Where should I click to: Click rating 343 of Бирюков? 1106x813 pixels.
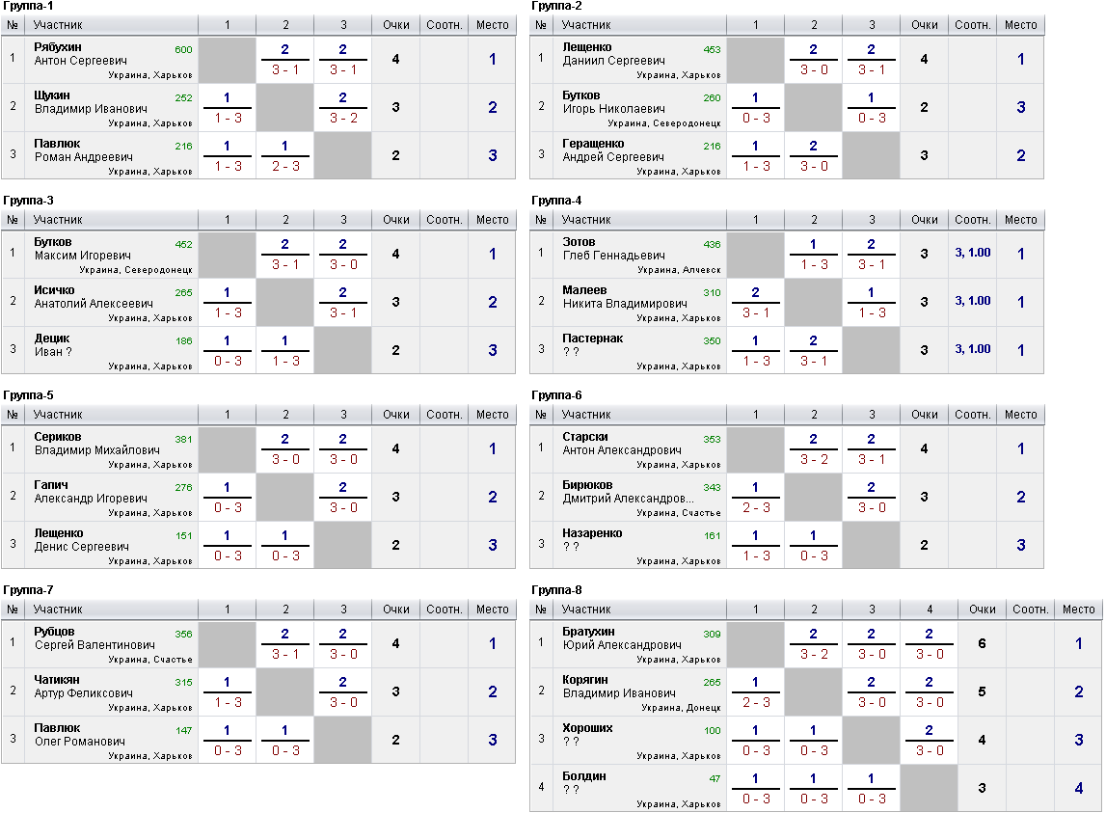point(712,487)
